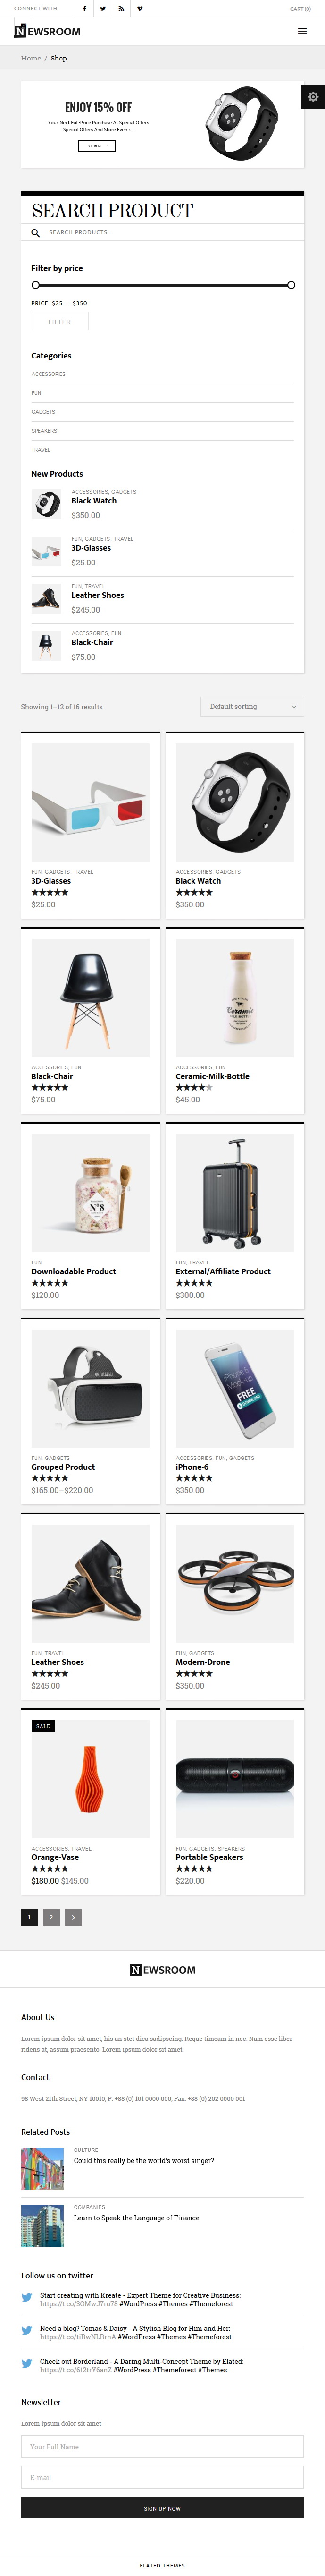Click the search magnifier icon
This screenshot has width=325, height=2576.
(35, 233)
